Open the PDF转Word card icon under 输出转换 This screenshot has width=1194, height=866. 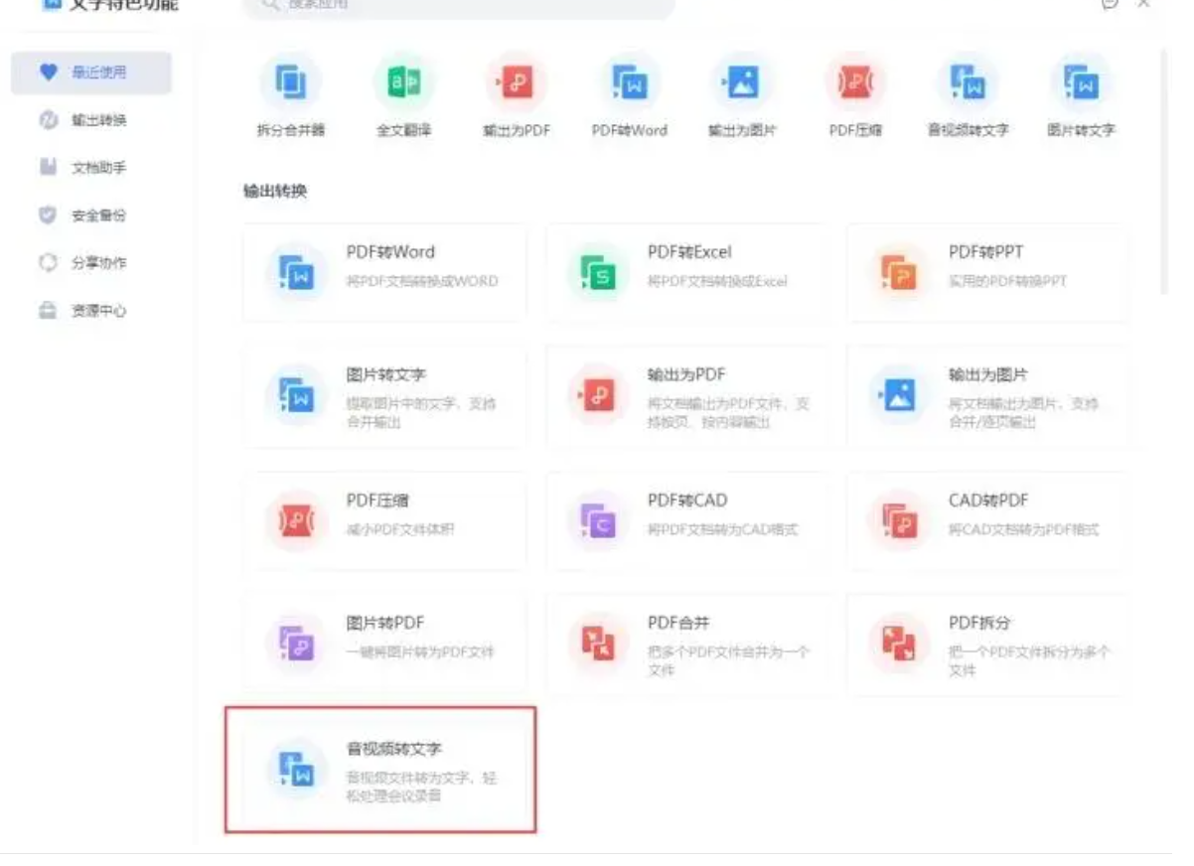coord(296,272)
